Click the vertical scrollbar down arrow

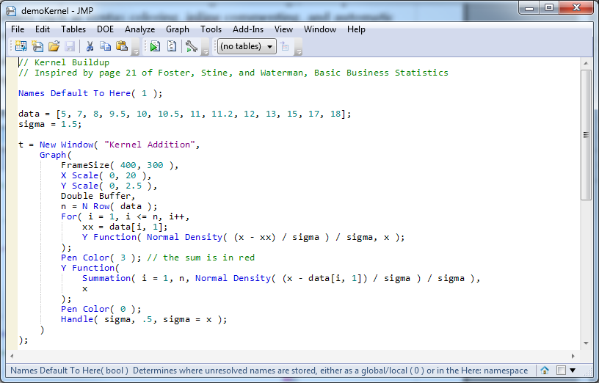(x=586, y=343)
